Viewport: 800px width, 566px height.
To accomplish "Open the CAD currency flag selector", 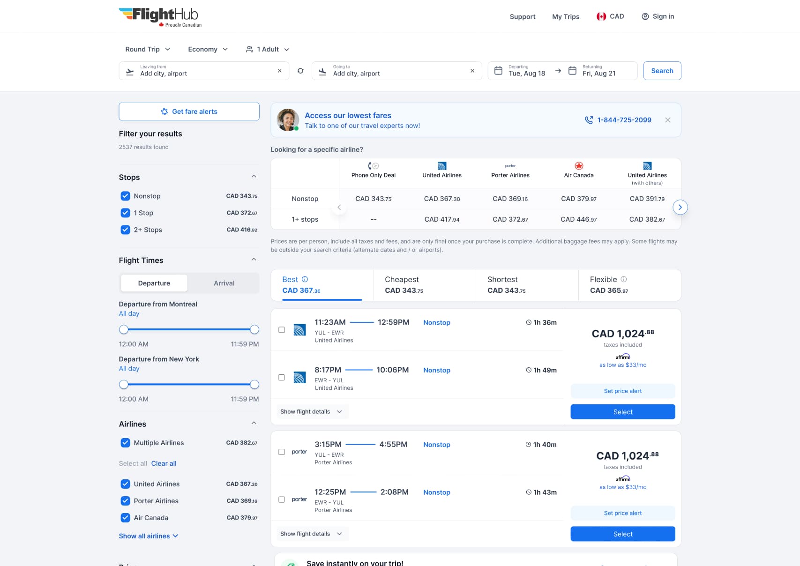I will click(x=610, y=16).
